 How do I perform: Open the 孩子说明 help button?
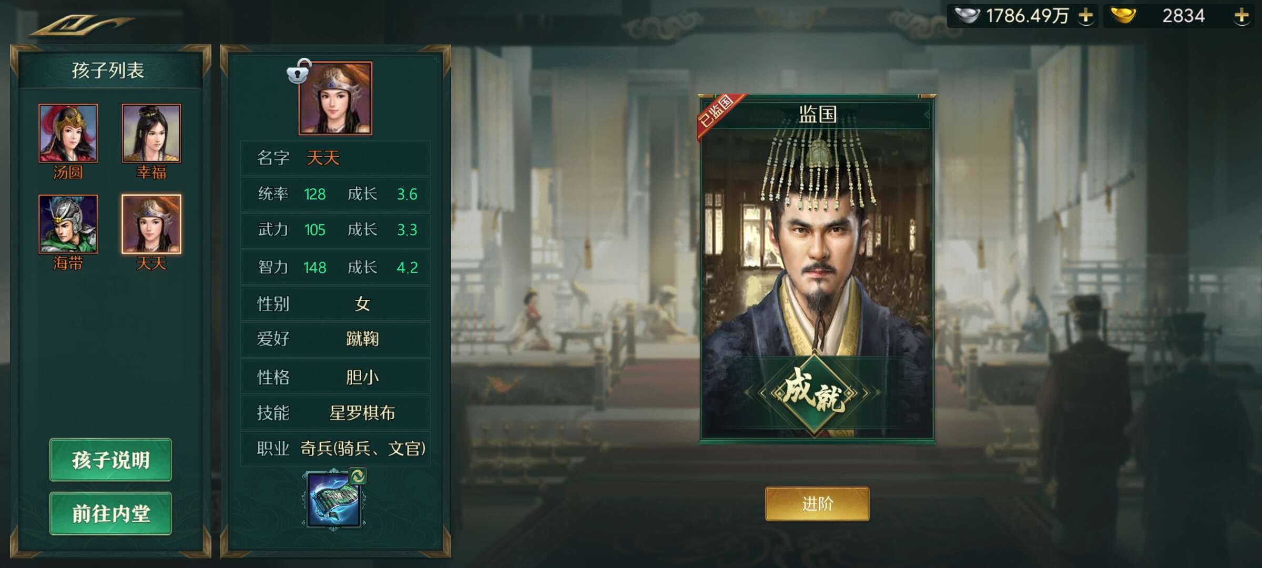110,460
